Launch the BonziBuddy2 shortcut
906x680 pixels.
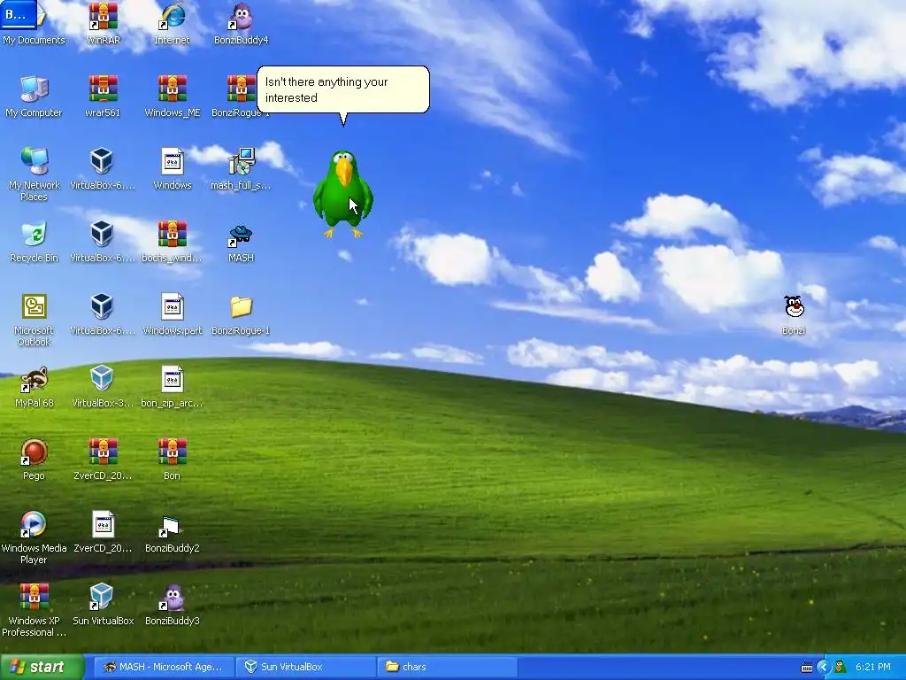(x=173, y=524)
